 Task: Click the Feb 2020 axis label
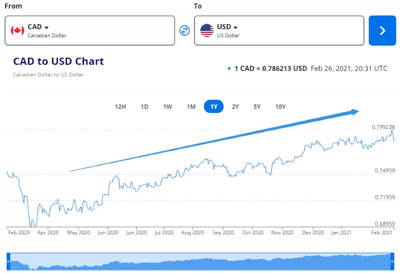19,232
